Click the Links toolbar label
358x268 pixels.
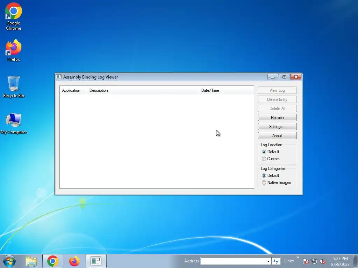pos(289,261)
